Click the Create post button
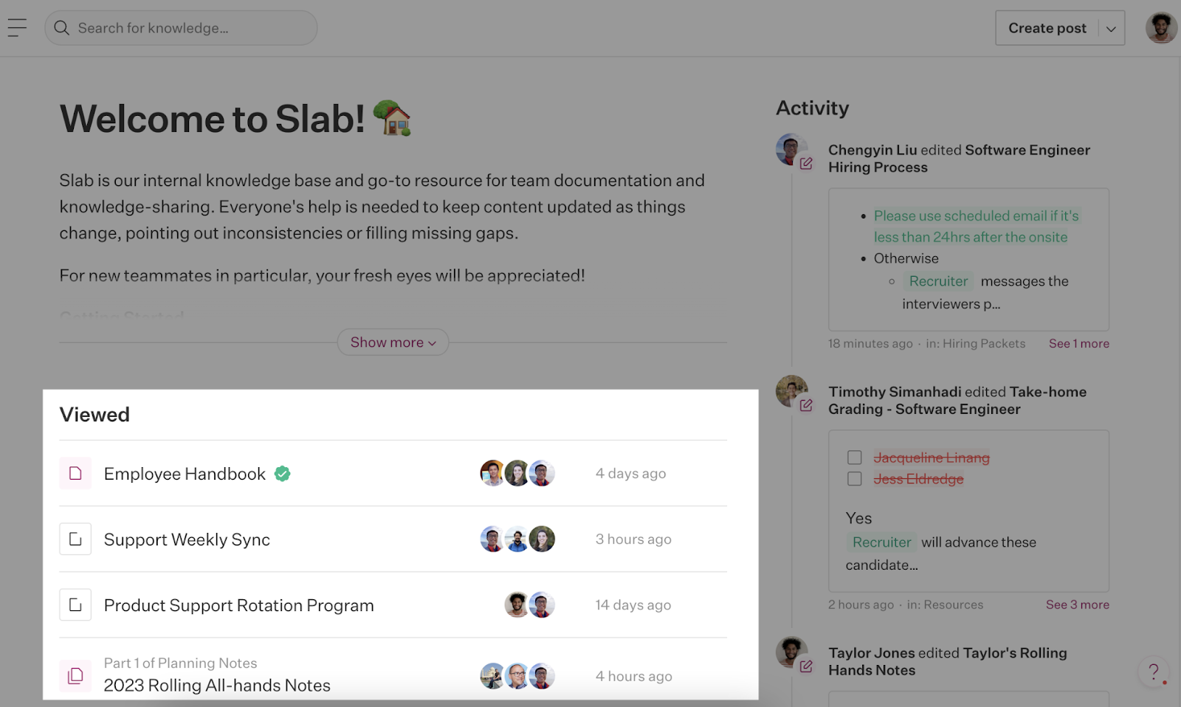This screenshot has height=707, width=1181. [1047, 28]
